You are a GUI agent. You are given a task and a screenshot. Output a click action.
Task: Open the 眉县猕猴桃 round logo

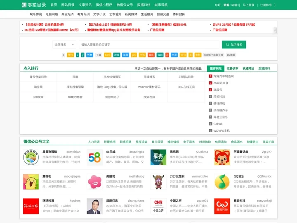point(31,157)
